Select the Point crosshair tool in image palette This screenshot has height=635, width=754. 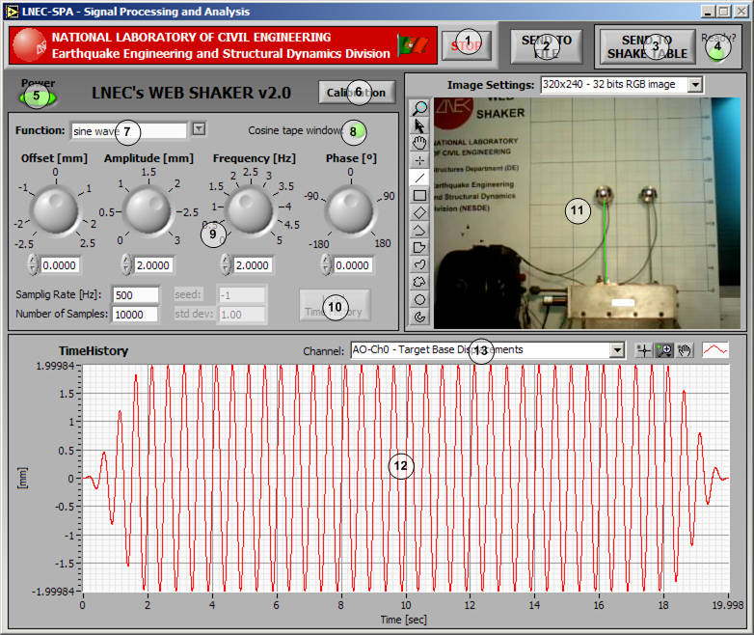coord(419,160)
